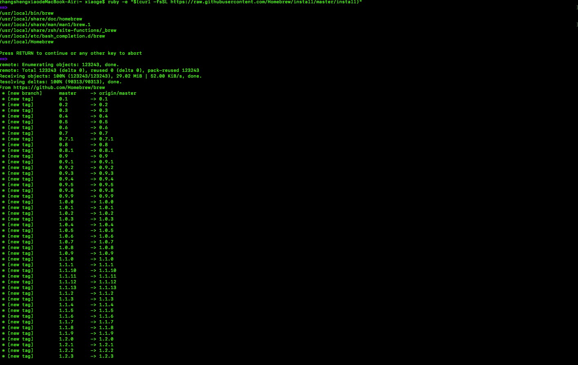The width and height of the screenshot is (578, 365).
Task: Select the new tag row for 1.2.1
Action: tap(58, 345)
